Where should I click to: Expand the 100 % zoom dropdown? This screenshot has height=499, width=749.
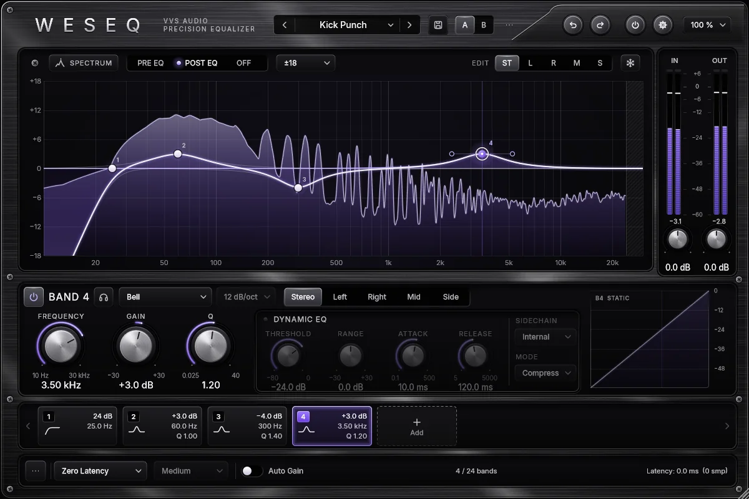pos(707,25)
